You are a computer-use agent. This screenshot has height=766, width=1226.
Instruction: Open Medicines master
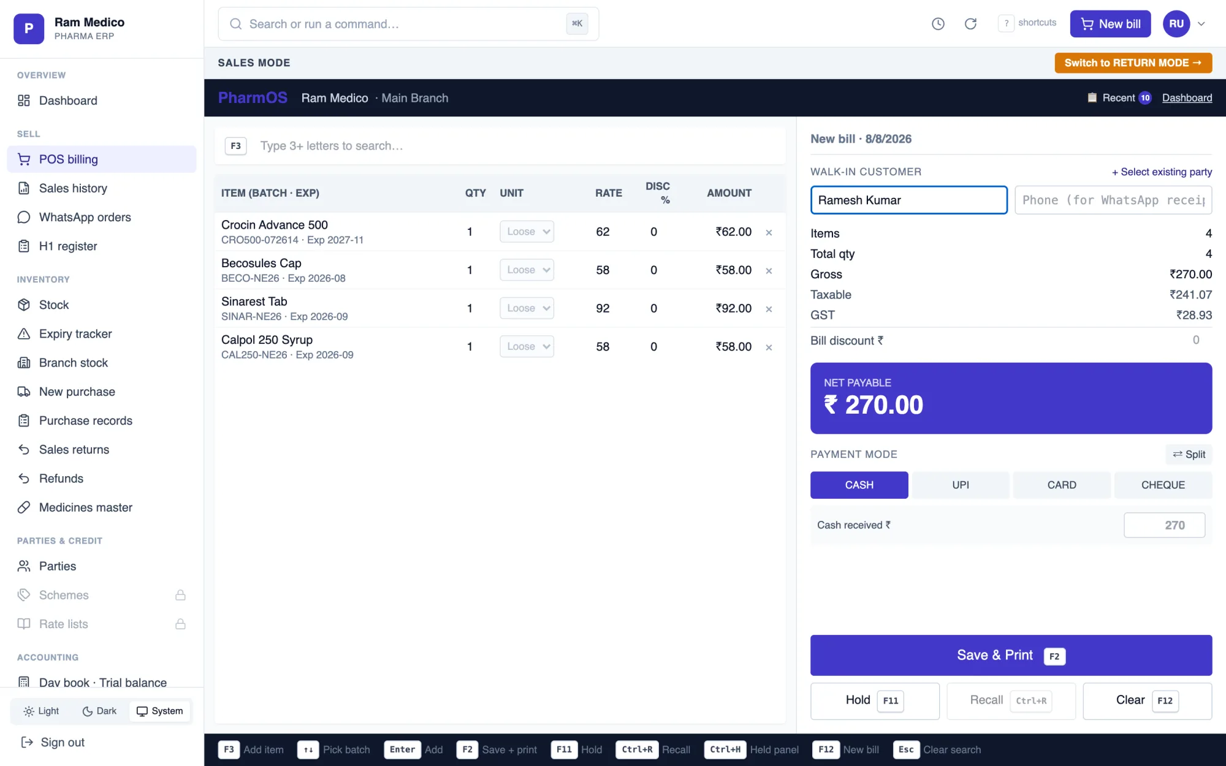(102, 507)
